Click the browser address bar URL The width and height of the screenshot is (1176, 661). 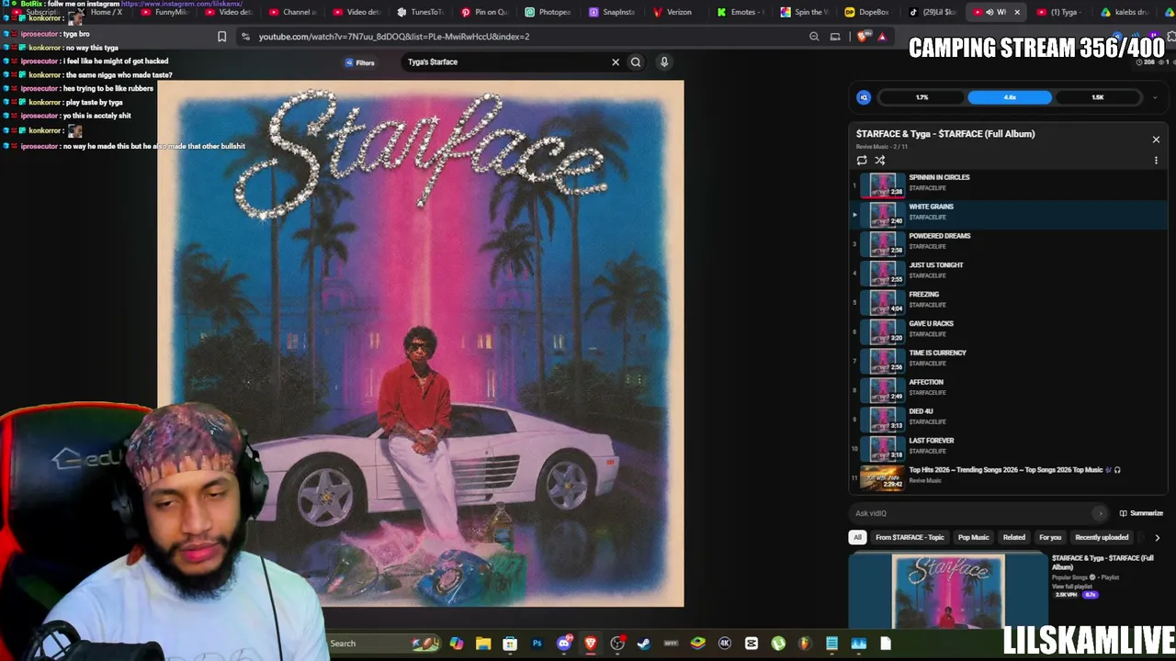pos(394,37)
